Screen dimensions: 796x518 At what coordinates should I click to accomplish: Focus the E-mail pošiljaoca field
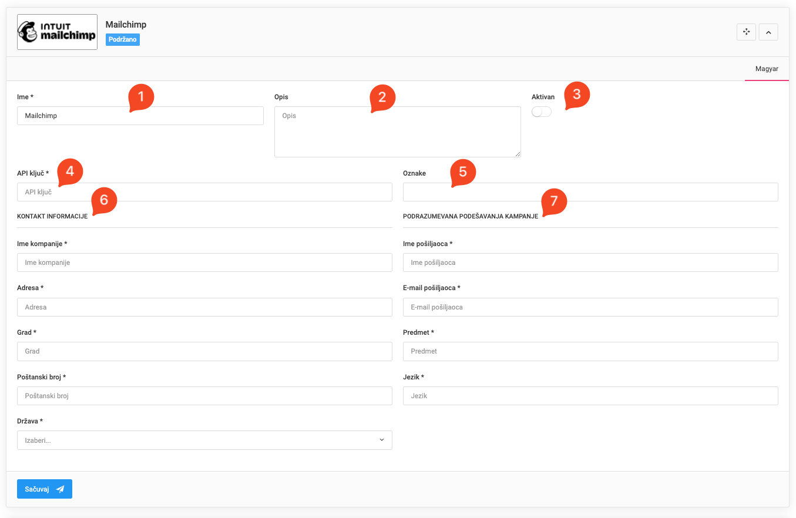pos(590,307)
